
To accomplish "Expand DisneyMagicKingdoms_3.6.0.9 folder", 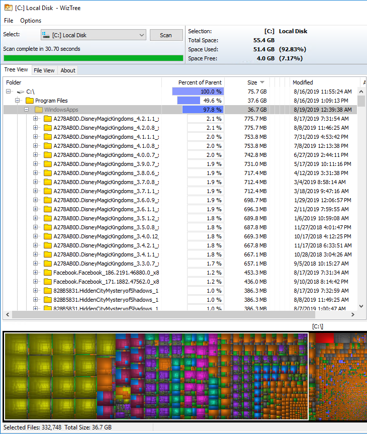I will [35, 200].
